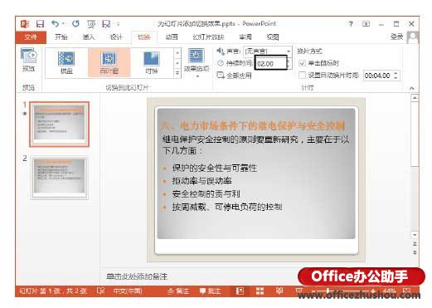Viewport: 432px width, 308px height.
Task: Click bullet text 保护的安全性与可靠性
Action: pyautogui.click(x=215, y=168)
